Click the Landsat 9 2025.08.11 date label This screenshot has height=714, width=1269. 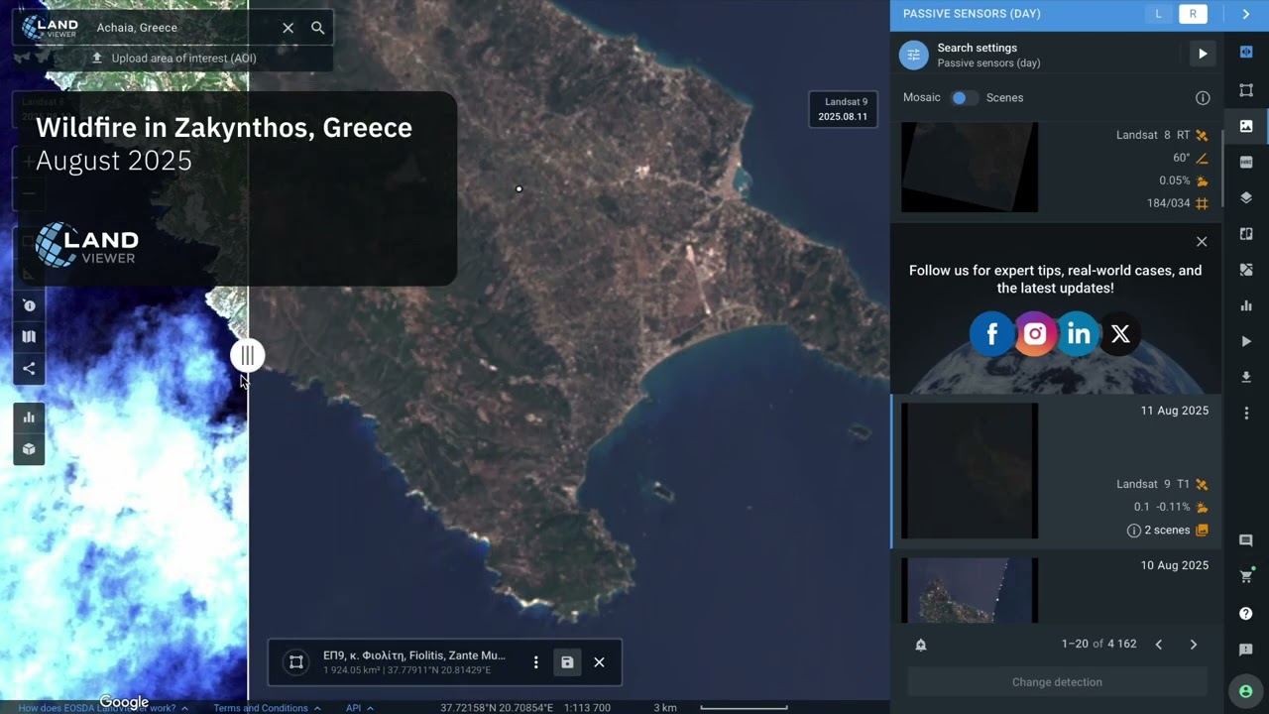pos(843,109)
